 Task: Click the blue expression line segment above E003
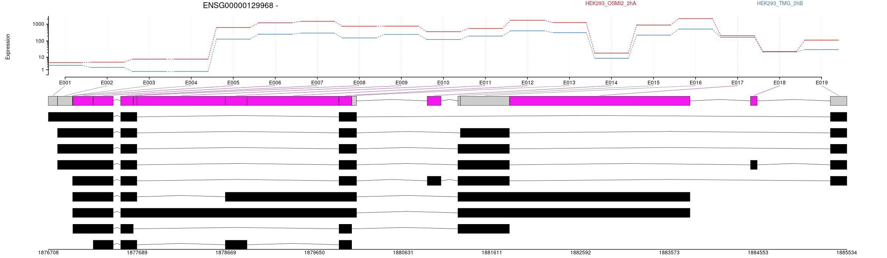(x=149, y=72)
